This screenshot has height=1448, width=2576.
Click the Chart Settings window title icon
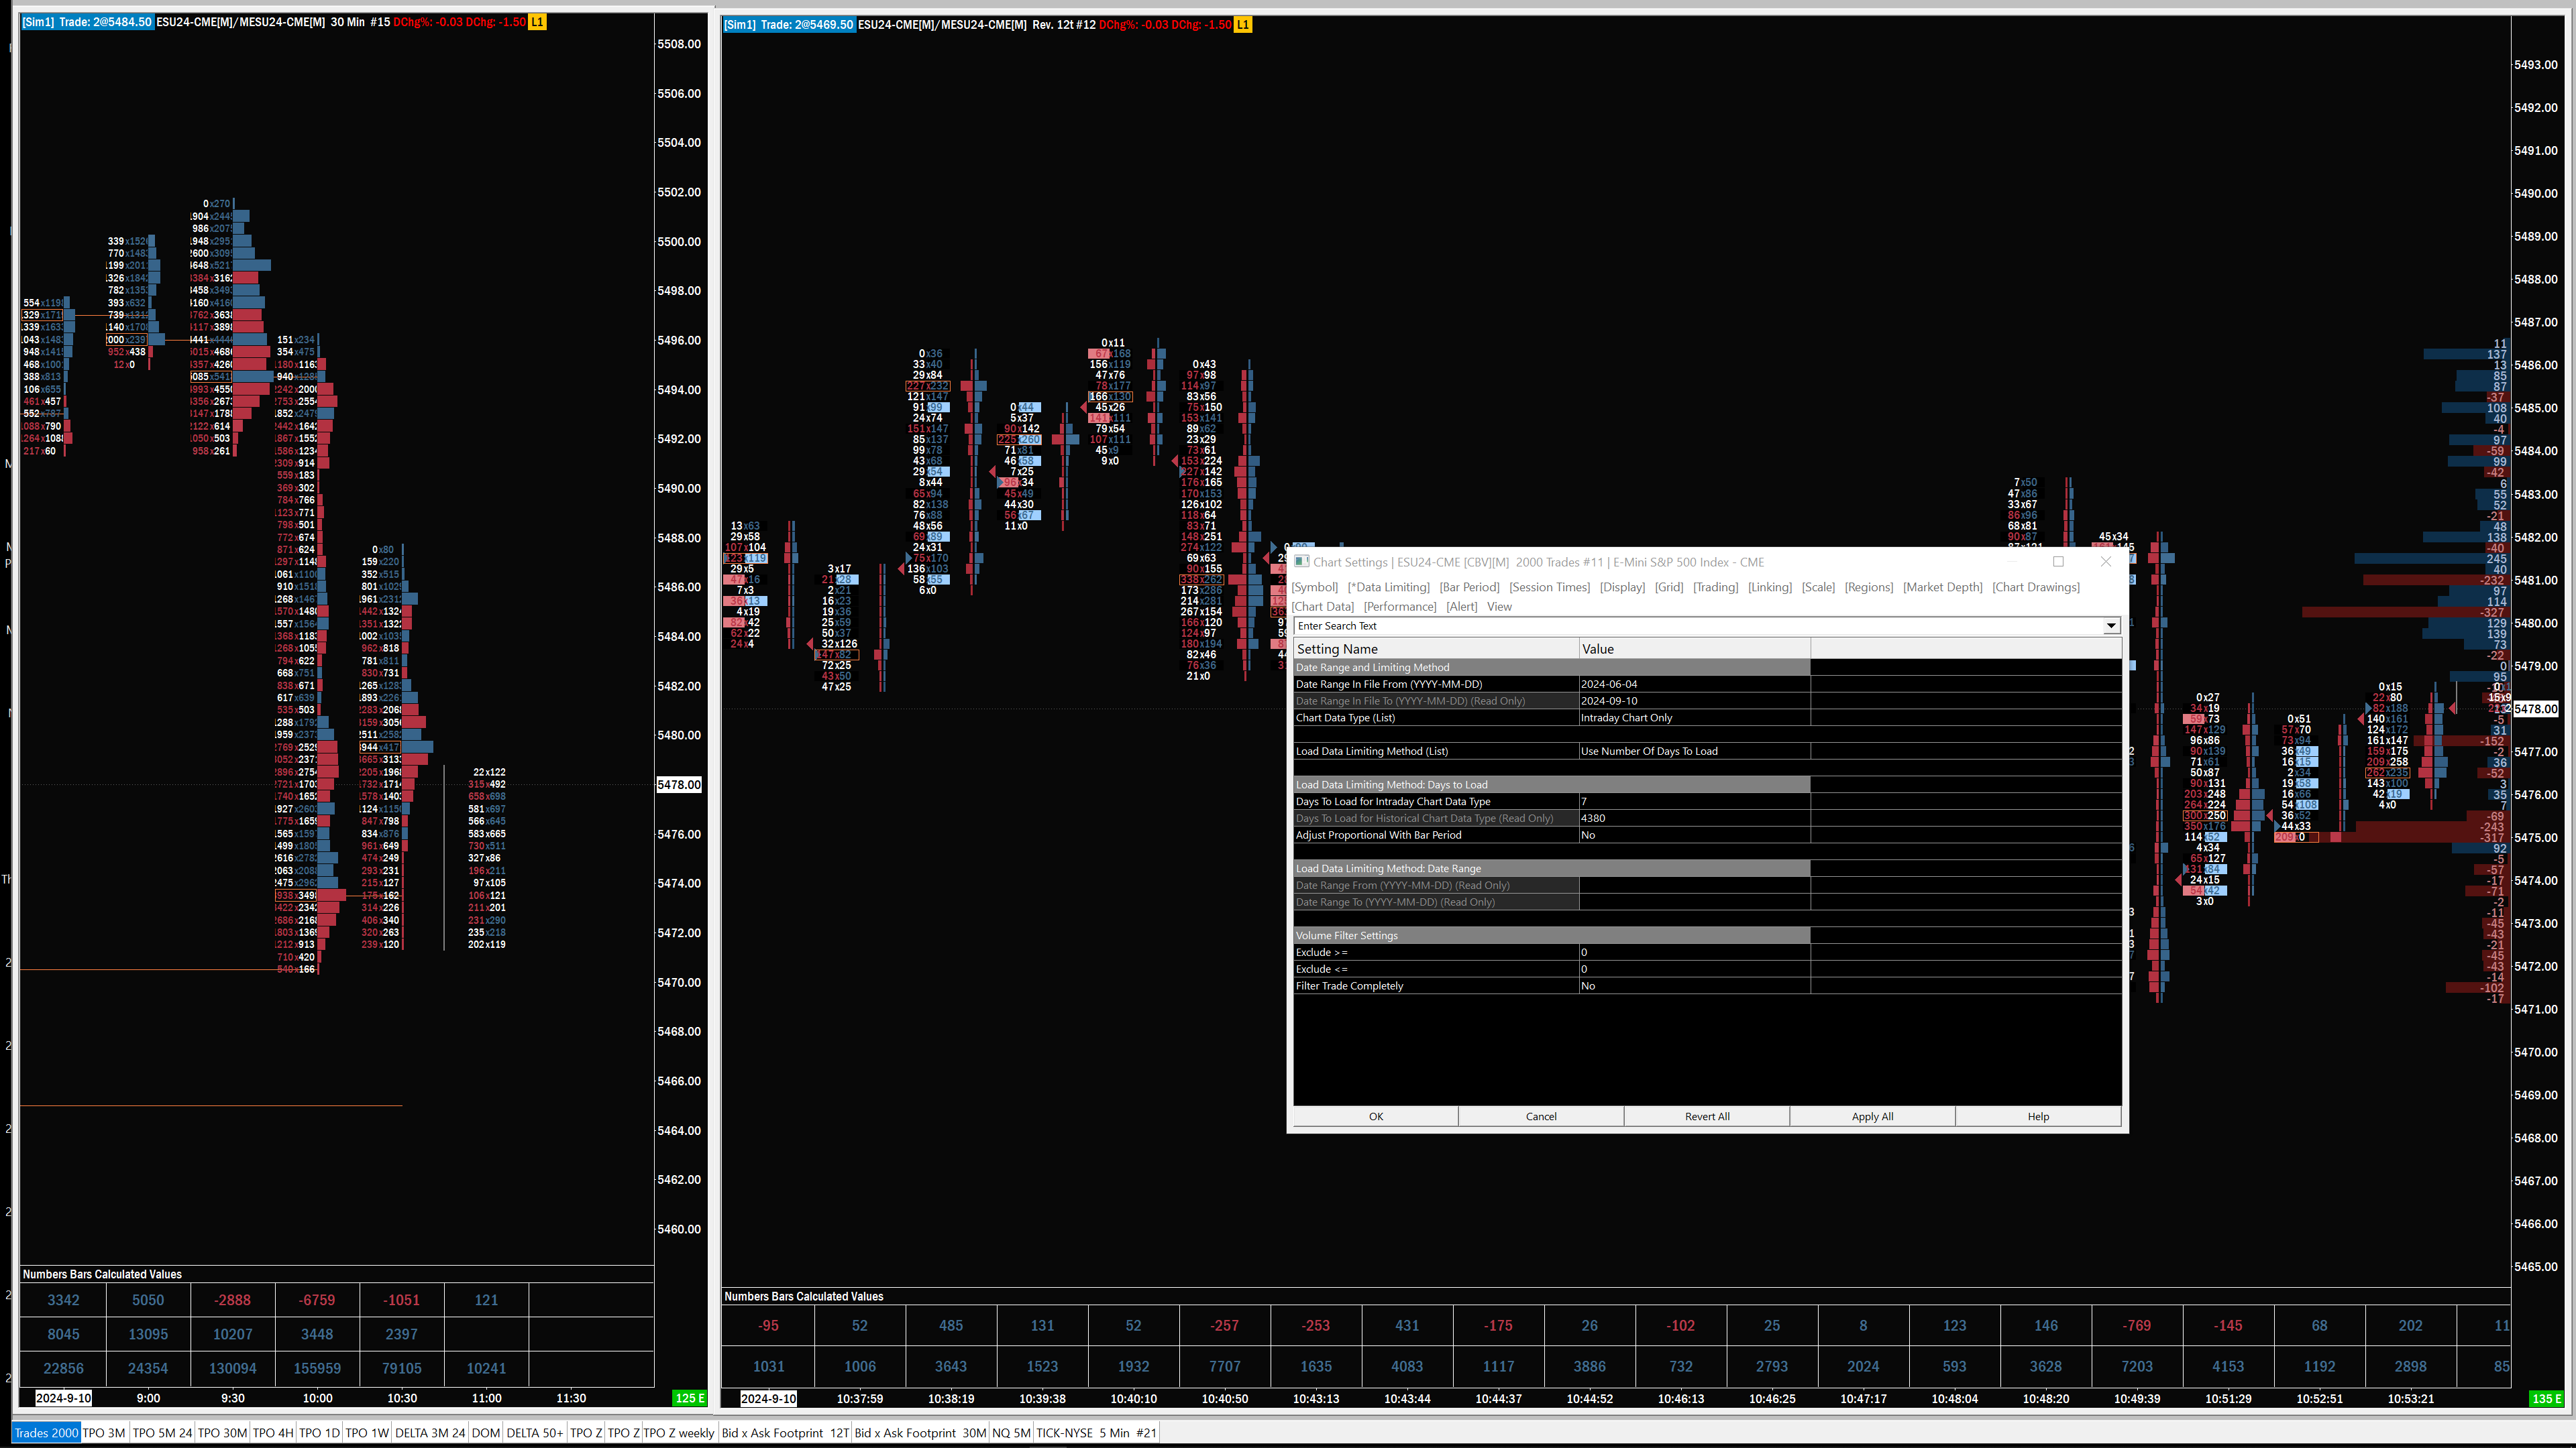(x=1301, y=562)
